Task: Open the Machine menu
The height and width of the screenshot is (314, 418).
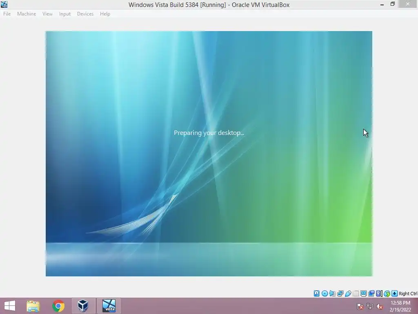Action: (x=27, y=14)
